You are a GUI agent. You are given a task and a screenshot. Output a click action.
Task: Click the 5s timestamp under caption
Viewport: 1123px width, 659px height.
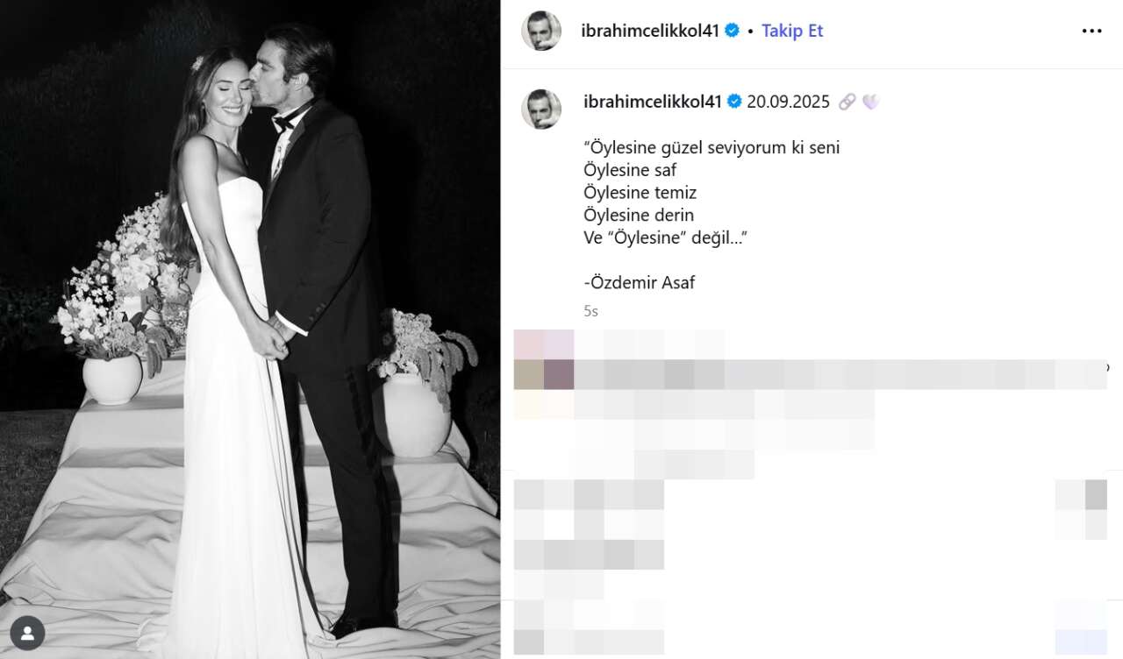click(590, 311)
